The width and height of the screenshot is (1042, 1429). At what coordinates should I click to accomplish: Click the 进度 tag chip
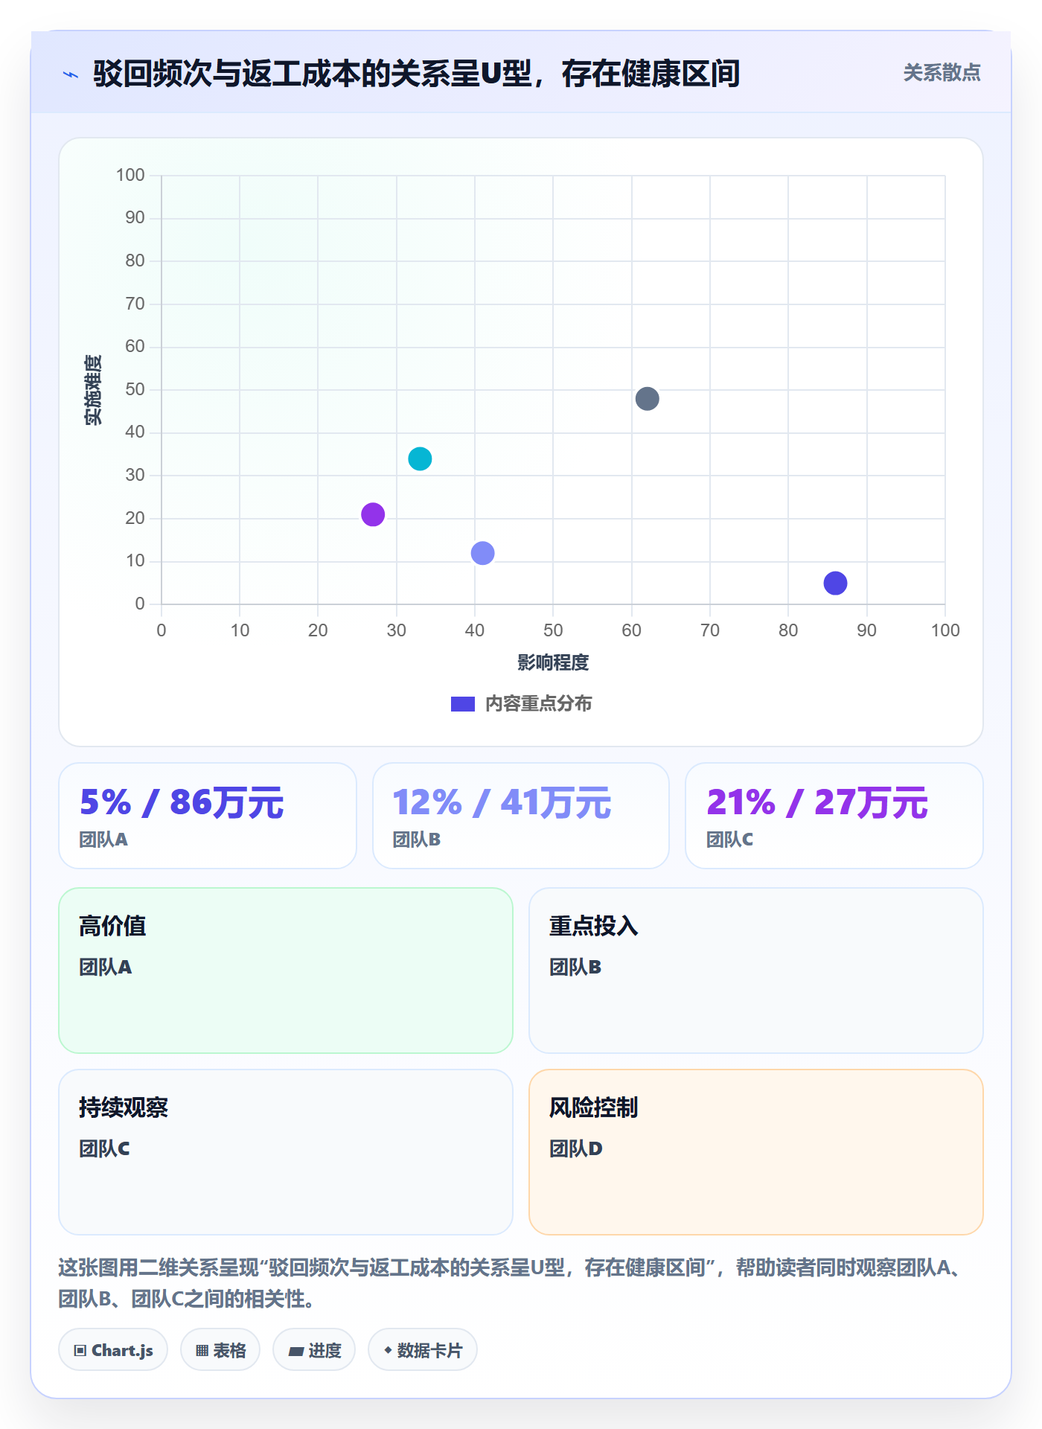click(314, 1350)
